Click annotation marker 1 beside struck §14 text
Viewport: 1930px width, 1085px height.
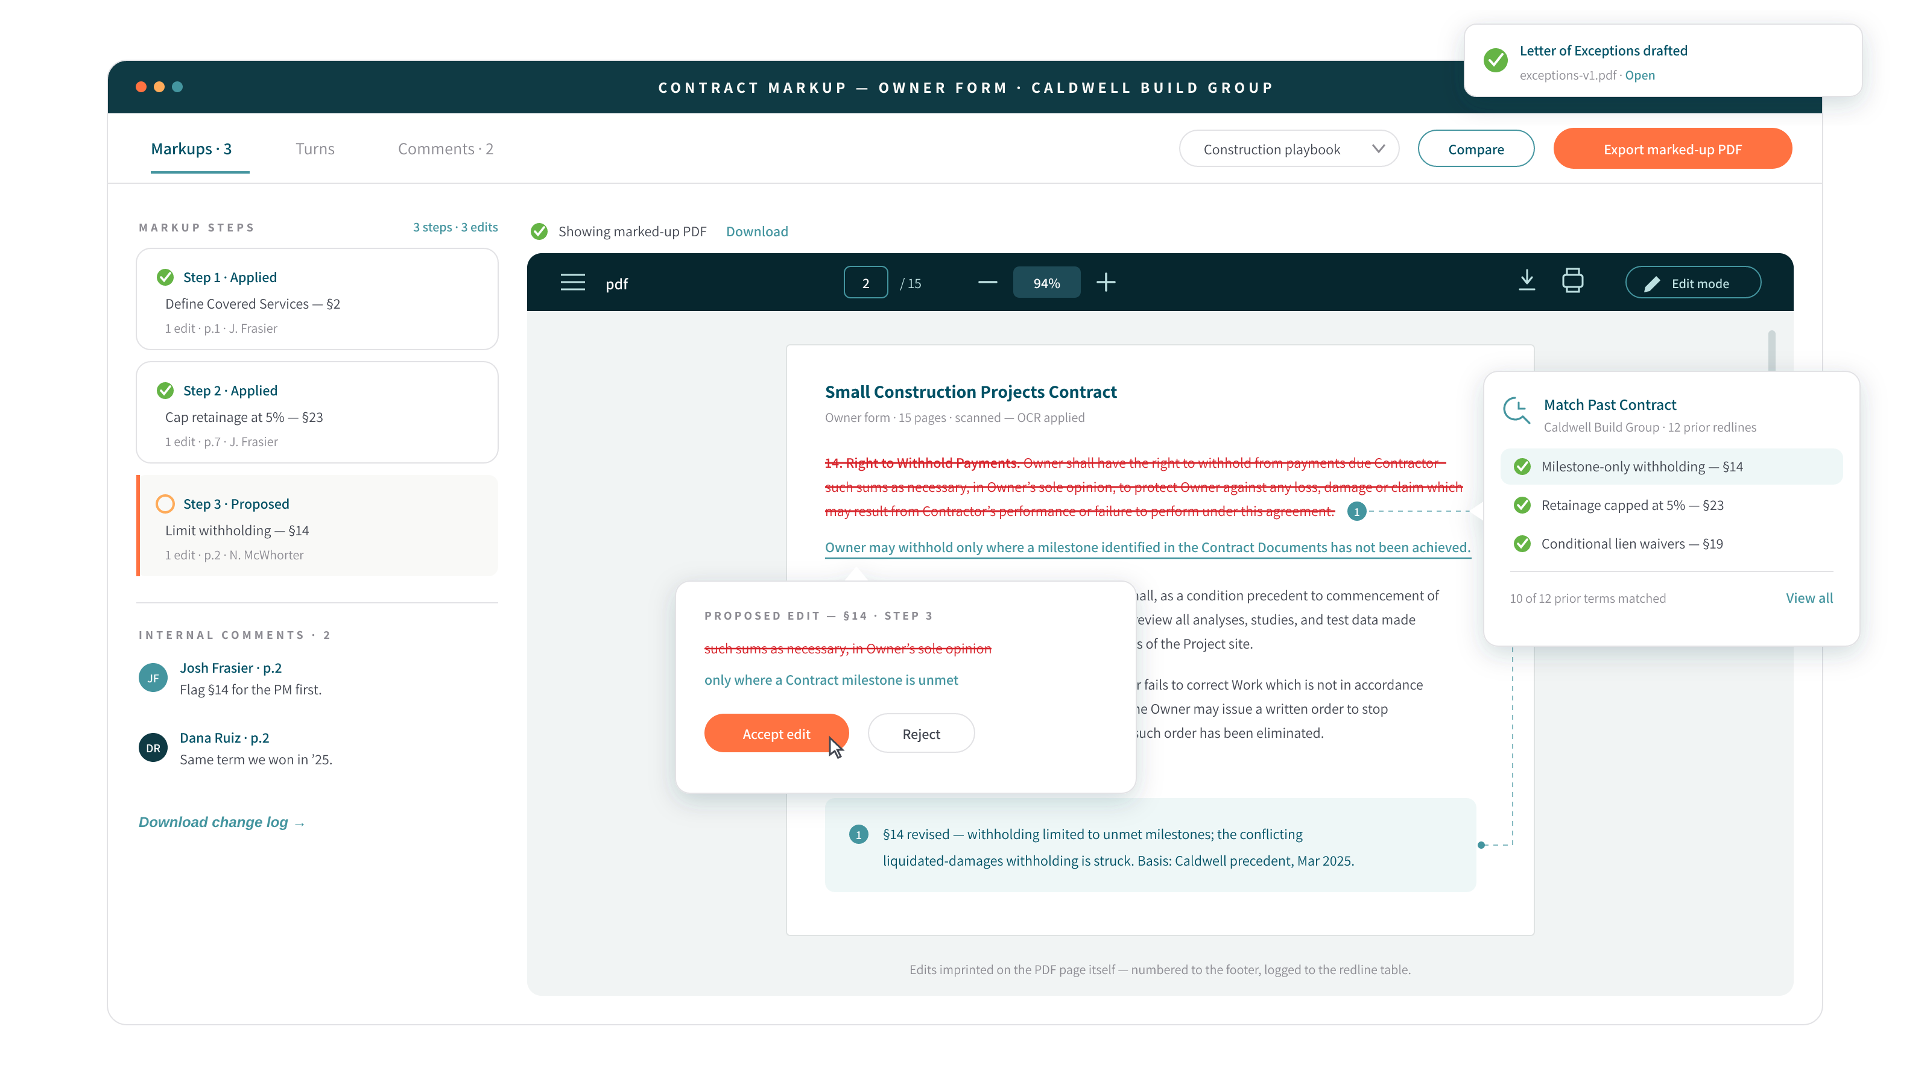pos(1356,511)
